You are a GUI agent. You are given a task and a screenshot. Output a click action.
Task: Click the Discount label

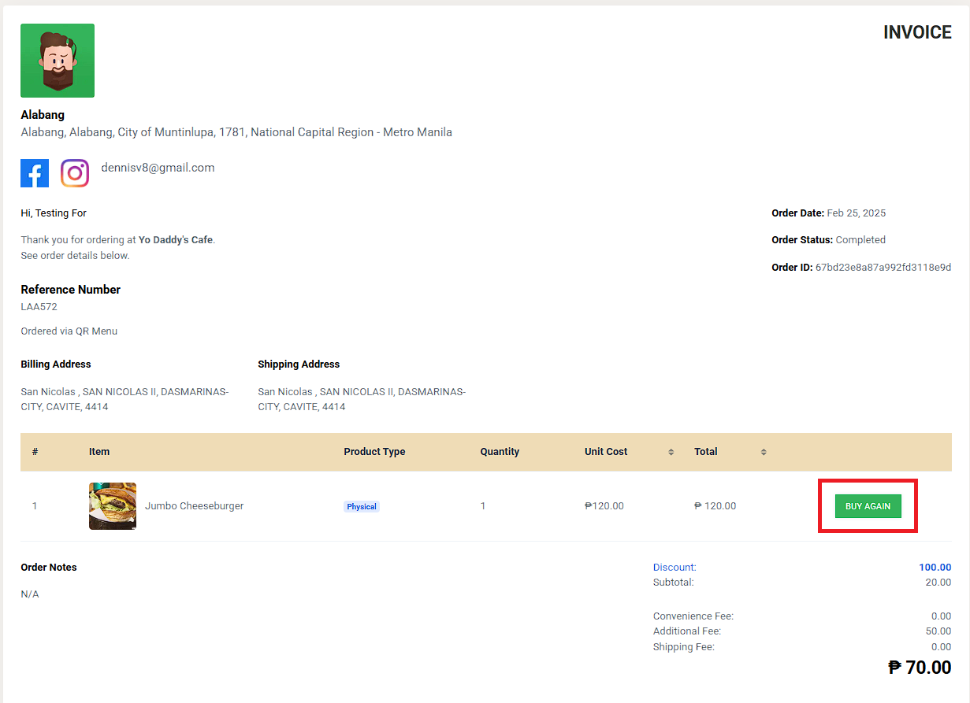[675, 568]
